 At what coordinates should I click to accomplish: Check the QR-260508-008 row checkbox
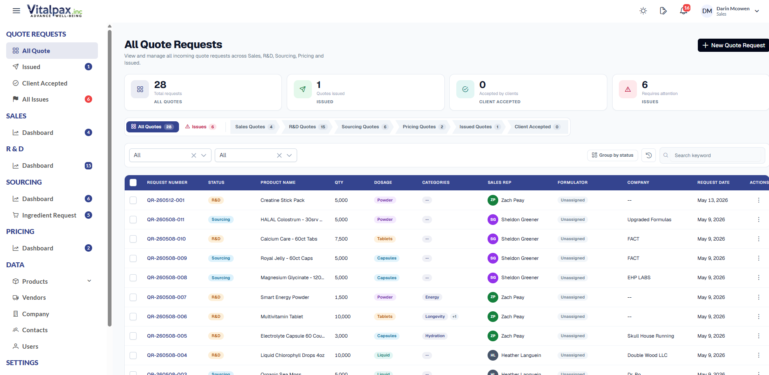point(133,278)
